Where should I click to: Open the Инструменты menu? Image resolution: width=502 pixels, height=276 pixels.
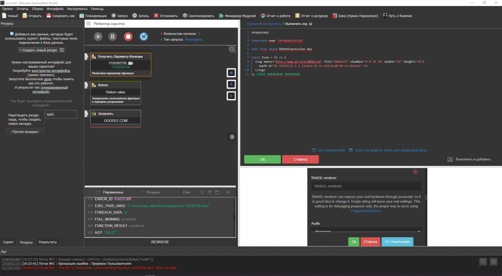click(x=77, y=9)
